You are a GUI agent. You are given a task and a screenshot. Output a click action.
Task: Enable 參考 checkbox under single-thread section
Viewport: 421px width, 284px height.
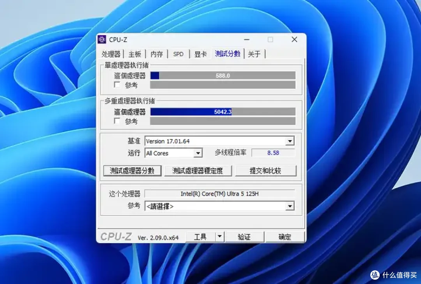117,85
